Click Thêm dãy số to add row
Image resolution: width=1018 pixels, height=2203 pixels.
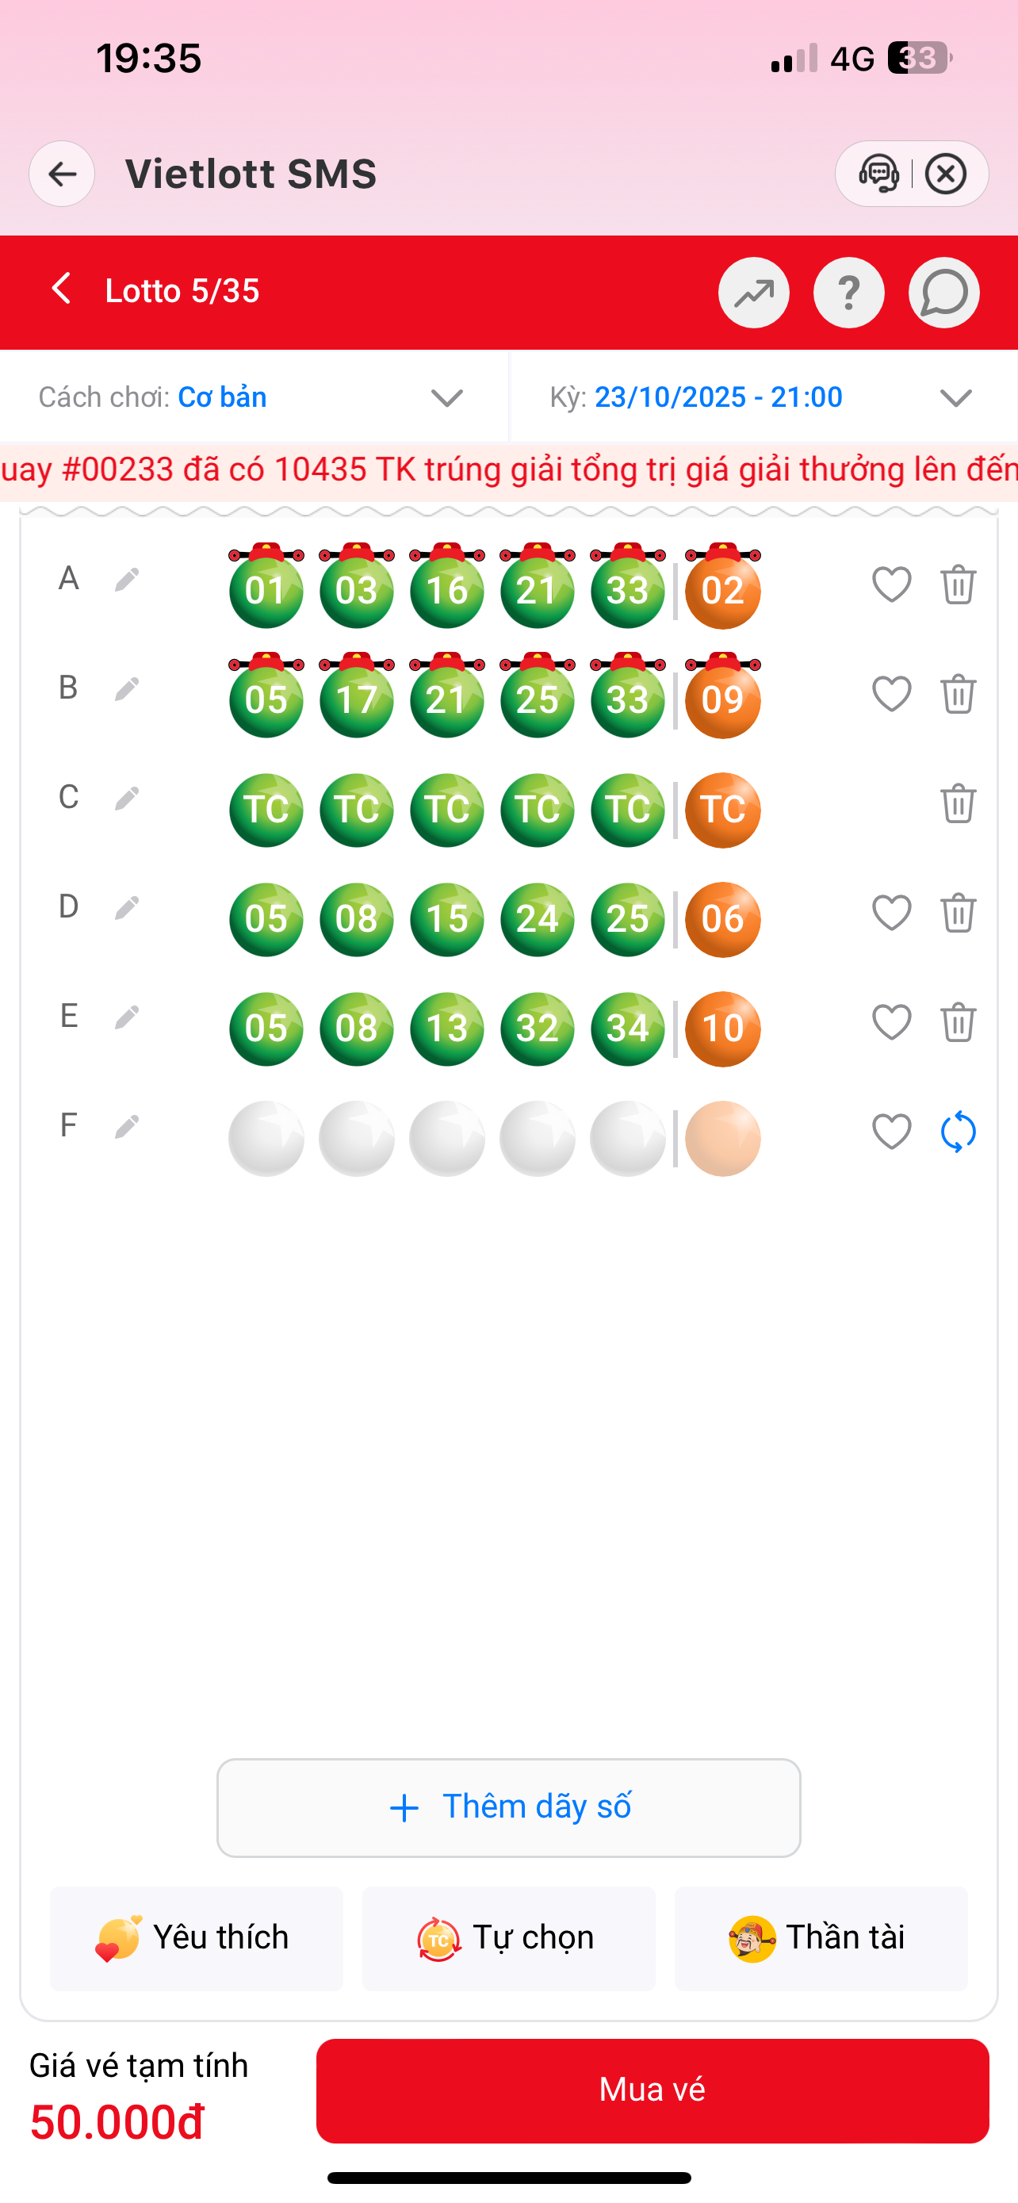(508, 1807)
